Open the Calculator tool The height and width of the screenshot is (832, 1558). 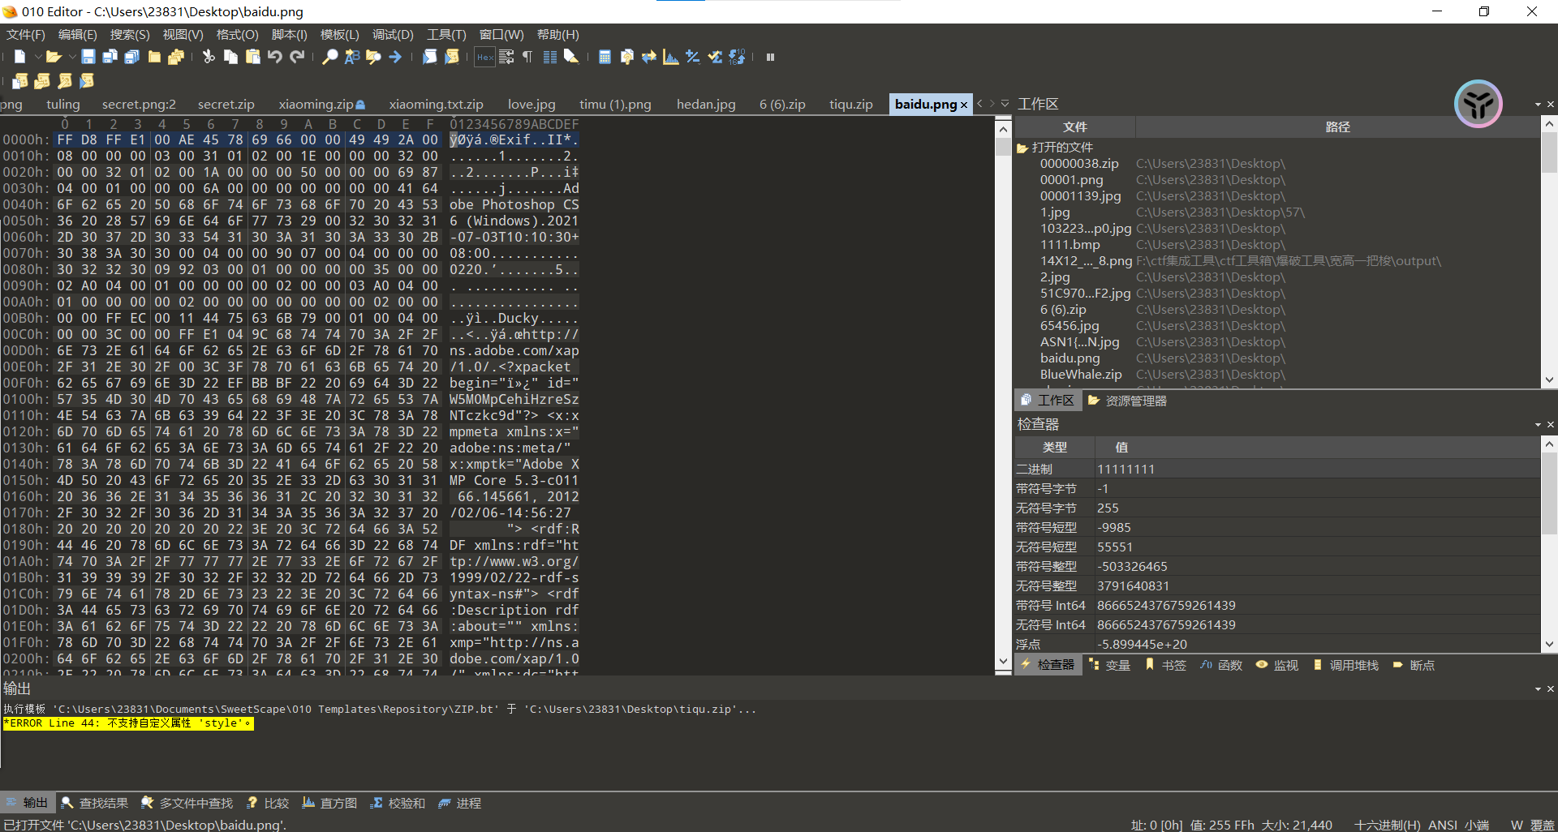click(605, 57)
